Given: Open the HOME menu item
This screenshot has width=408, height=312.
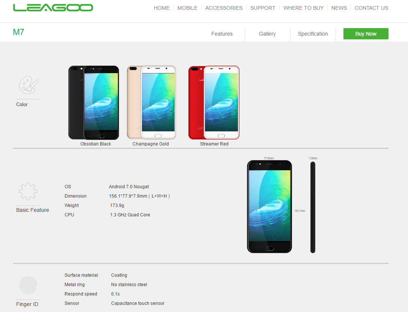Looking at the screenshot, I should click(162, 8).
